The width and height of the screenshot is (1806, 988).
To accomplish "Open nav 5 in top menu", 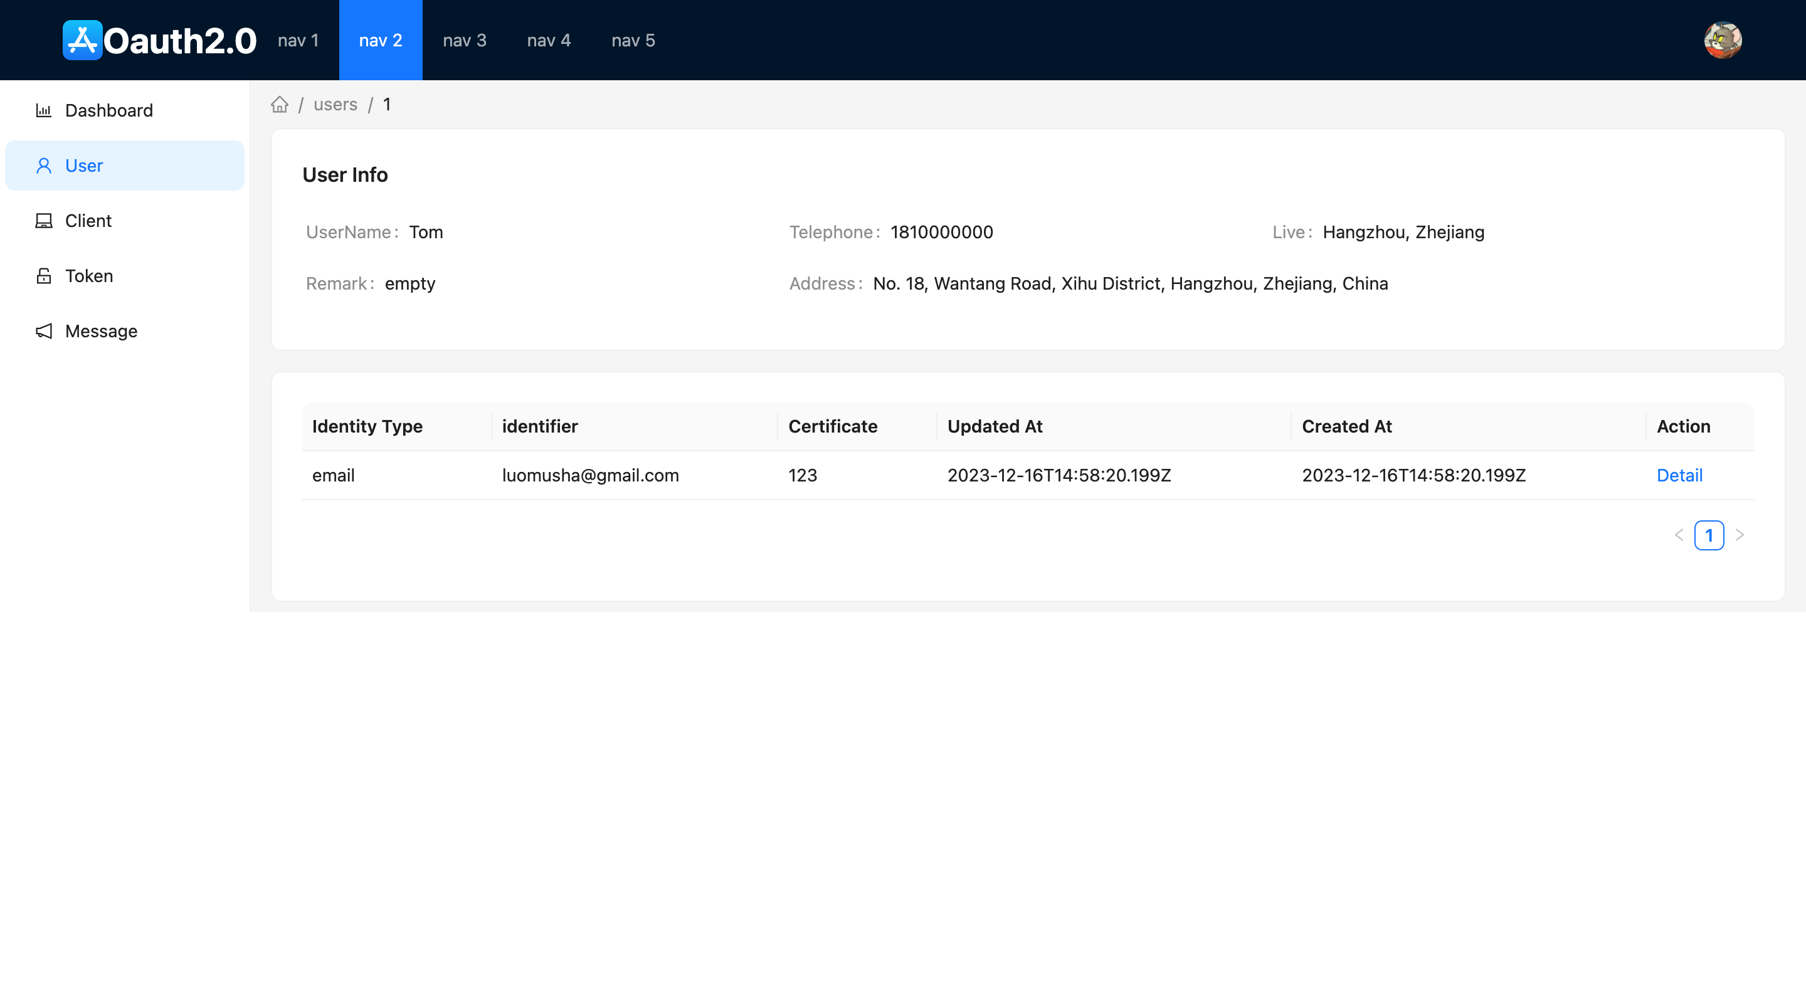I will pyautogui.click(x=632, y=41).
